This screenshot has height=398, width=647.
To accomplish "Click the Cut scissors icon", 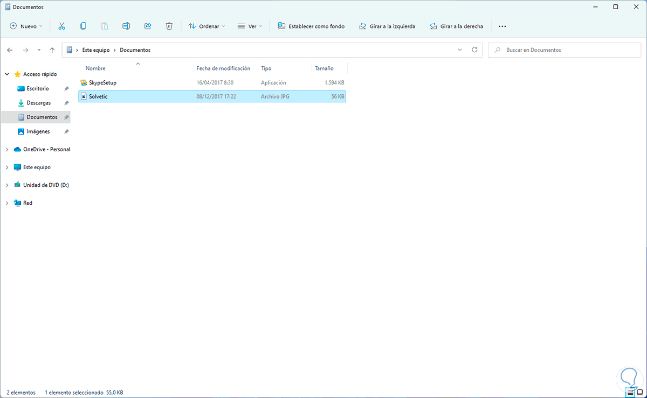I will pos(61,26).
